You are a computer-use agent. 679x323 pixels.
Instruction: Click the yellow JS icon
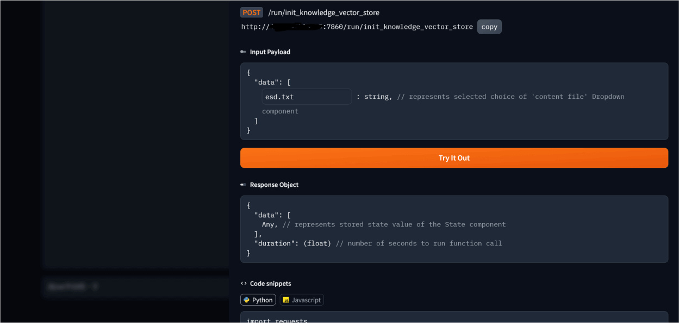(x=286, y=300)
